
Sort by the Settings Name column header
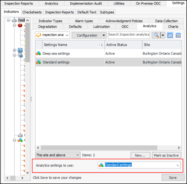click(73, 45)
